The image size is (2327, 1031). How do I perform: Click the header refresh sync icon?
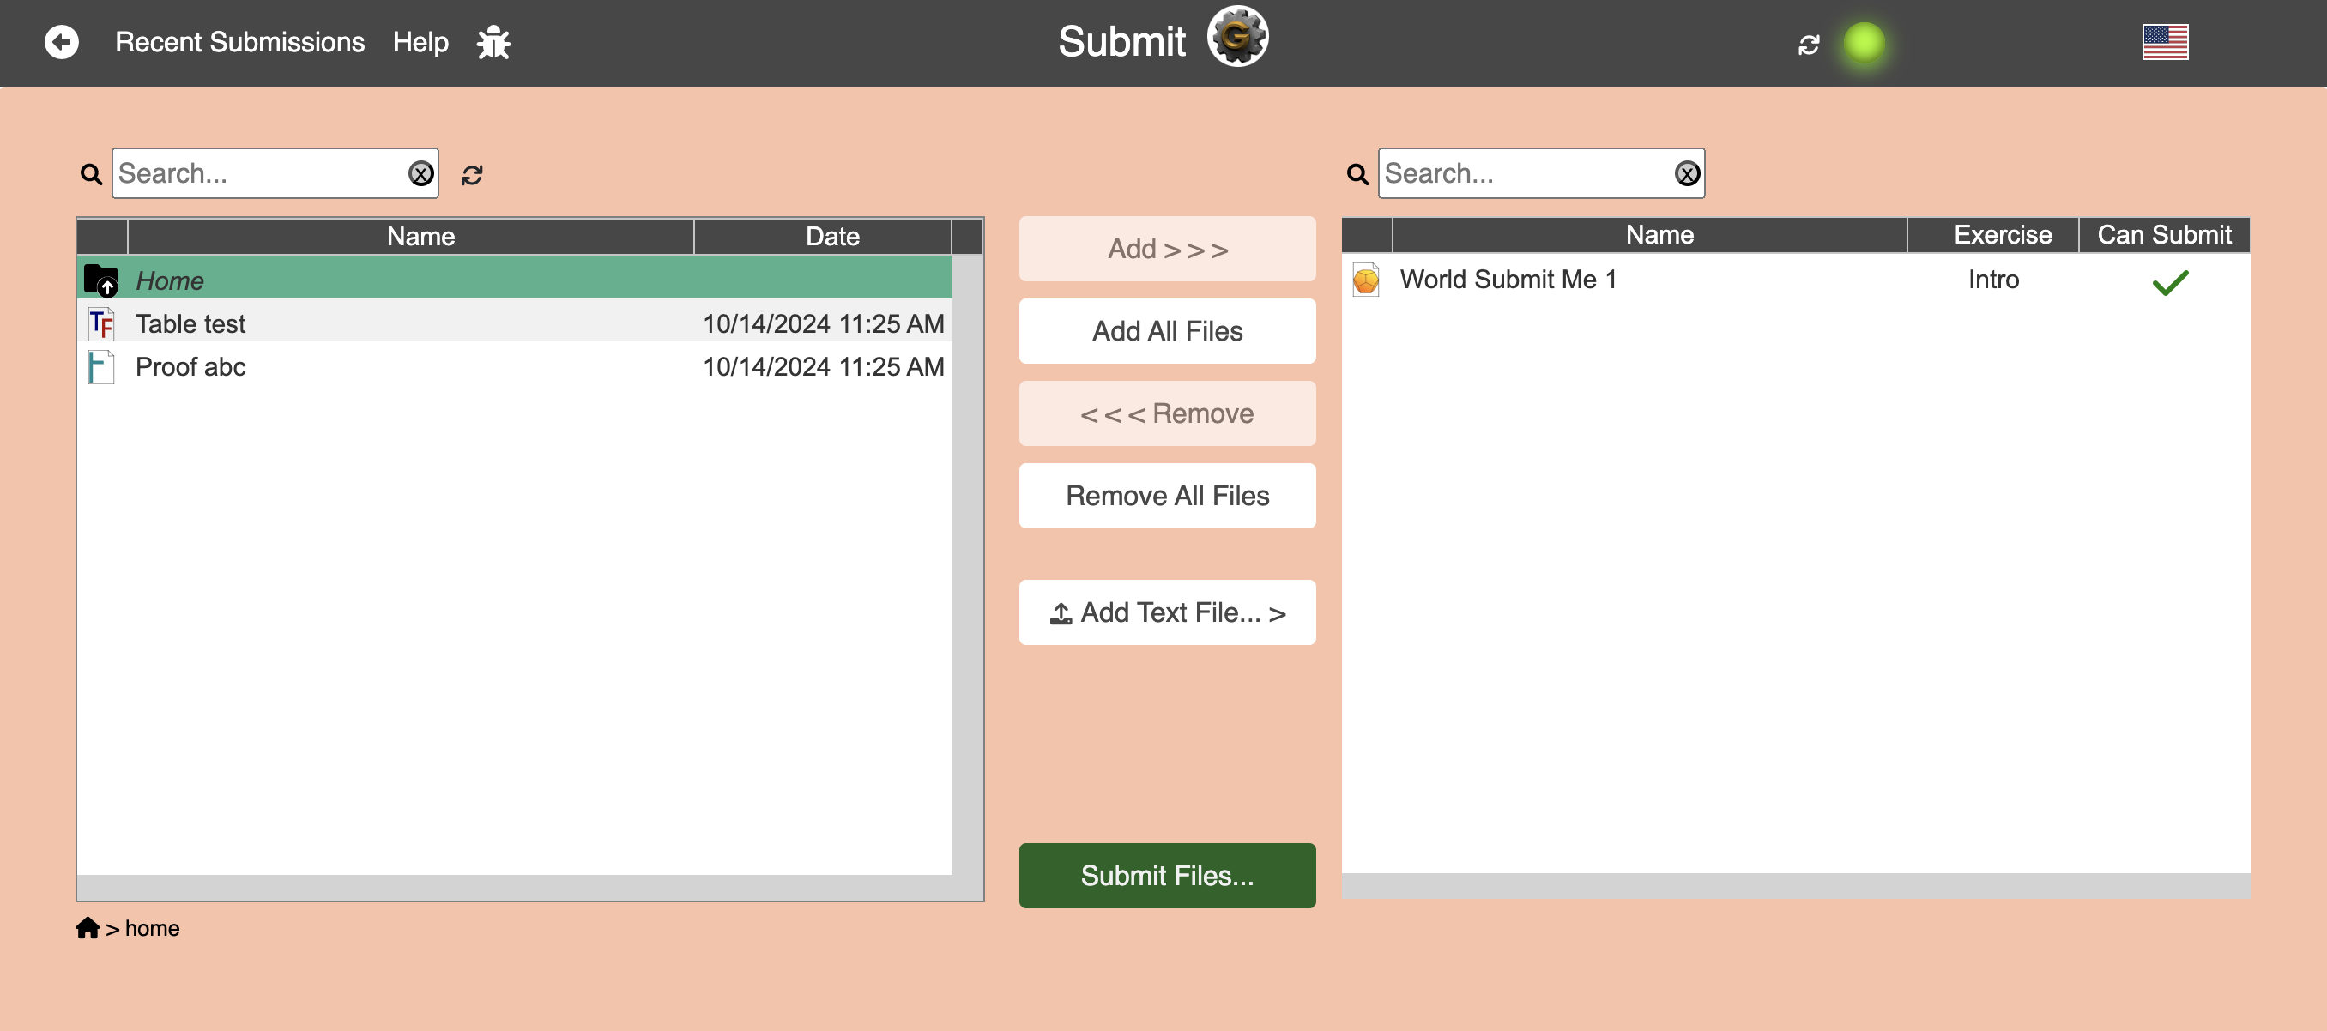pyautogui.click(x=1808, y=45)
